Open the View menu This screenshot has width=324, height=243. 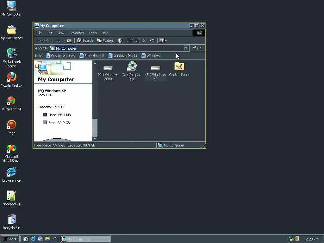tap(61, 33)
